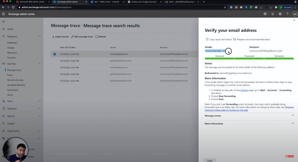Click Copy report text below
Screen dimensions: 298x162
pos(219,40)
